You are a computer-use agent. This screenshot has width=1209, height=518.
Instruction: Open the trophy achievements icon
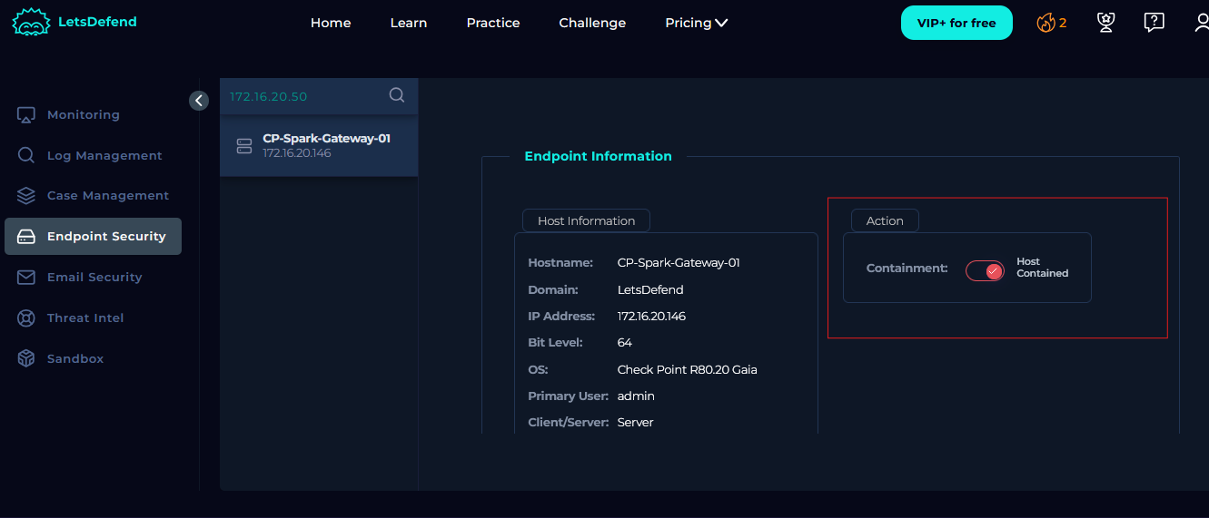click(x=1105, y=23)
